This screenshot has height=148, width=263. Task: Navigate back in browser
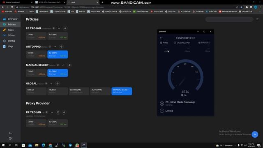tap(3, 7)
